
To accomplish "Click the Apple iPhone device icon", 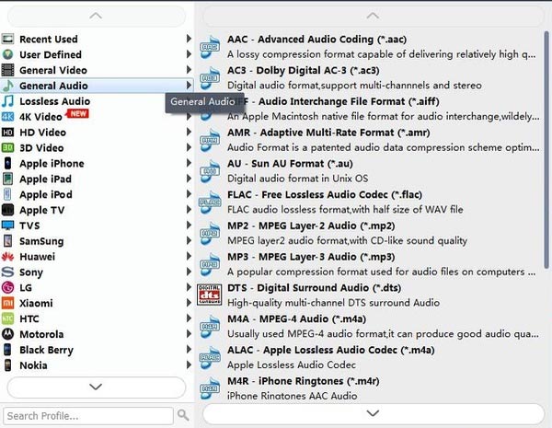I will pyautogui.click(x=8, y=164).
